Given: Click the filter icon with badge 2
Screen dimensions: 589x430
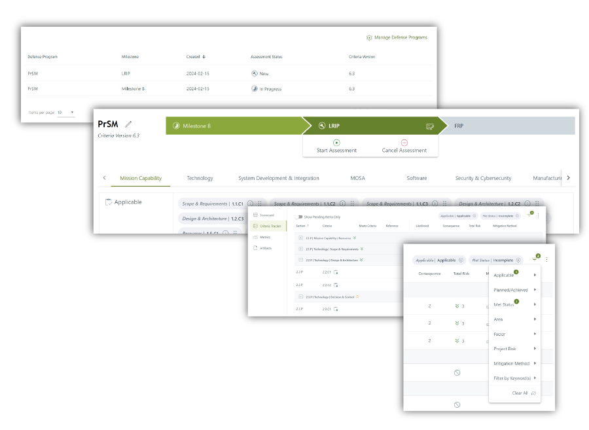Looking at the screenshot, I should 535,260.
